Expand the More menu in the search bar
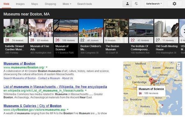 pyautogui.click(x=67, y=4)
